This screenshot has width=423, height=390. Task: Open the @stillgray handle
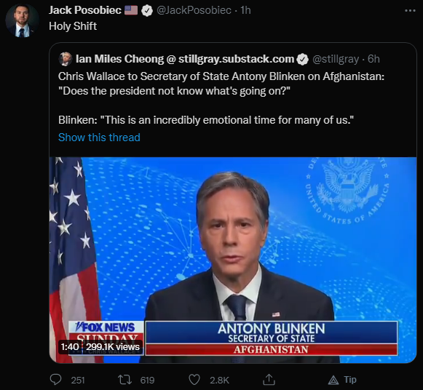tap(336, 59)
